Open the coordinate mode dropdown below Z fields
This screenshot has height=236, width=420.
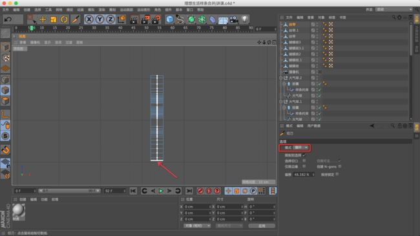point(198,226)
